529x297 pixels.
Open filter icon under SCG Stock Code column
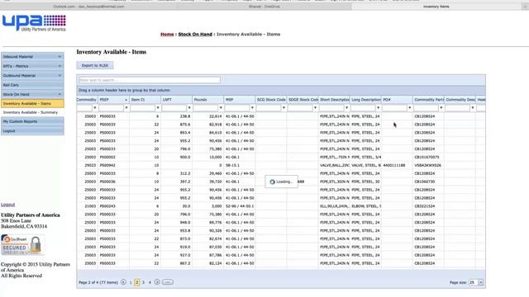[x=284, y=108]
